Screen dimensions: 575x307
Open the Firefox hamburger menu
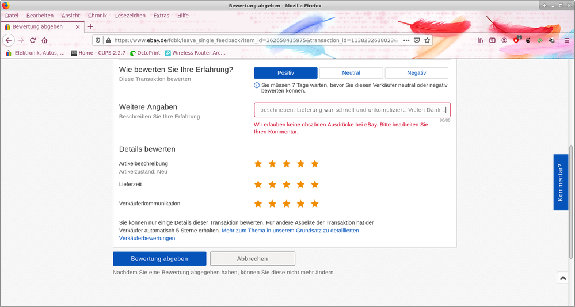(x=566, y=40)
